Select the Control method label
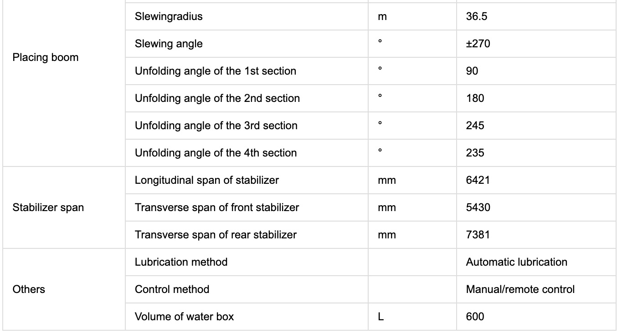This screenshot has width=617, height=333. coord(172,290)
